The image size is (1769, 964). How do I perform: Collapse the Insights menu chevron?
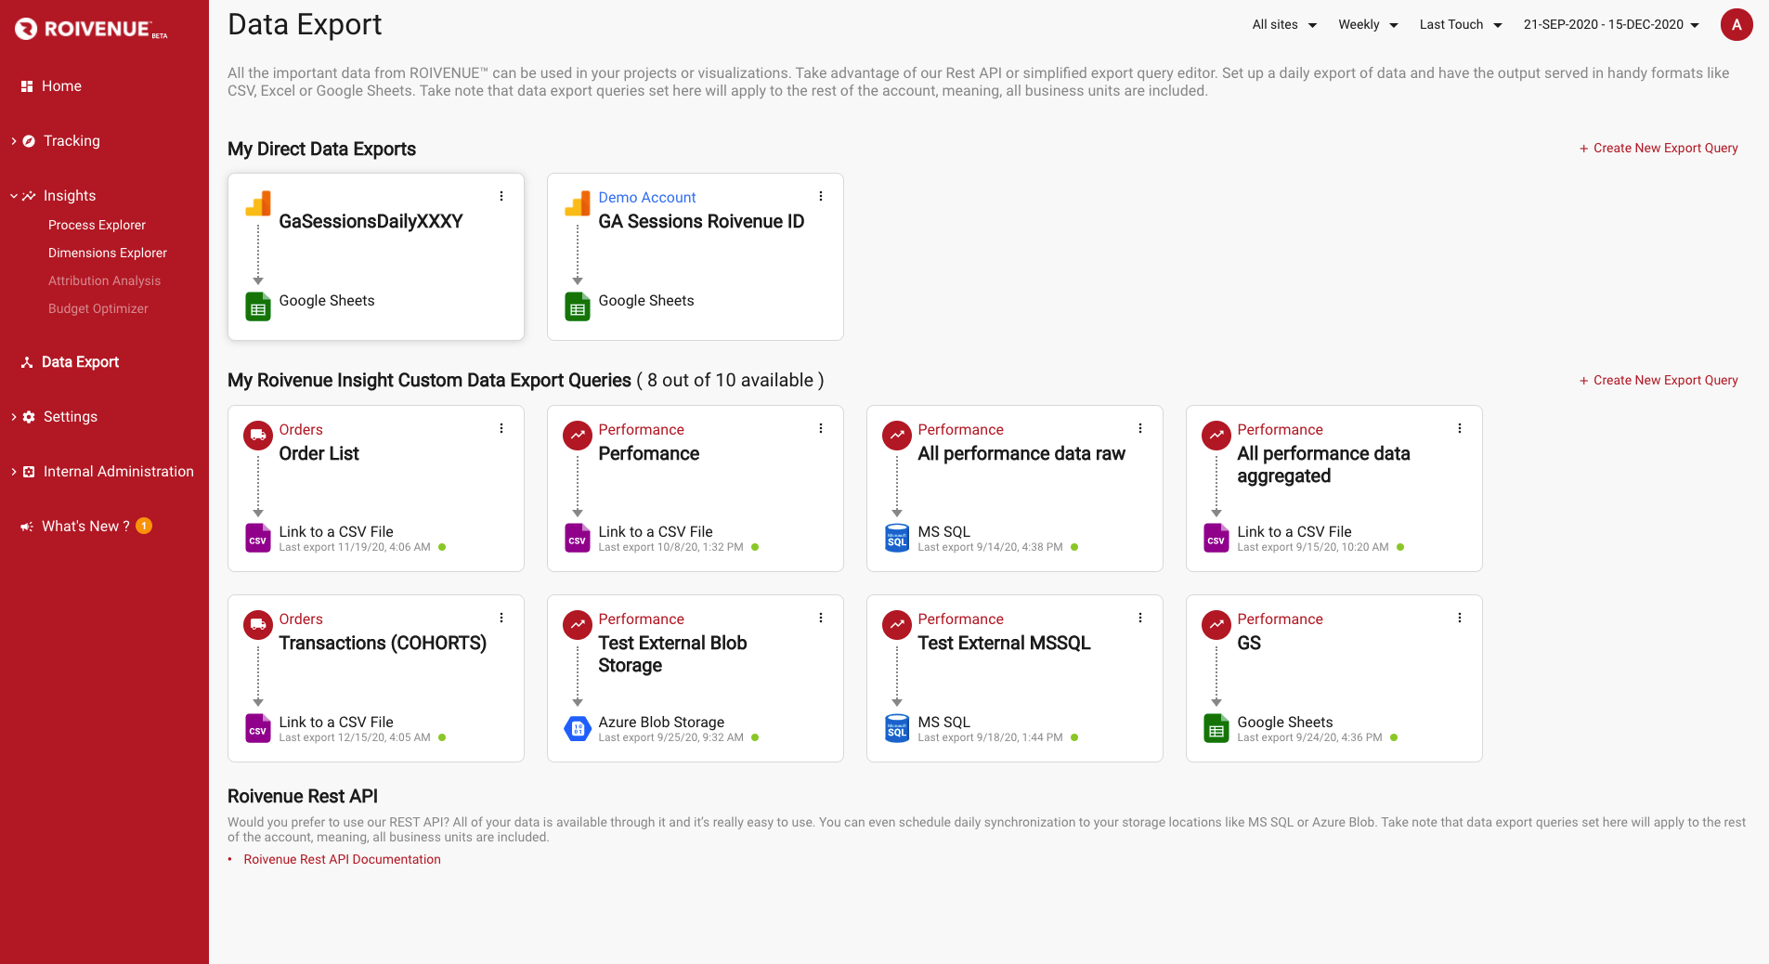click(14, 196)
